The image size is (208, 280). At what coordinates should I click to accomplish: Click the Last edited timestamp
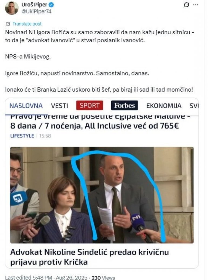(x=46, y=278)
